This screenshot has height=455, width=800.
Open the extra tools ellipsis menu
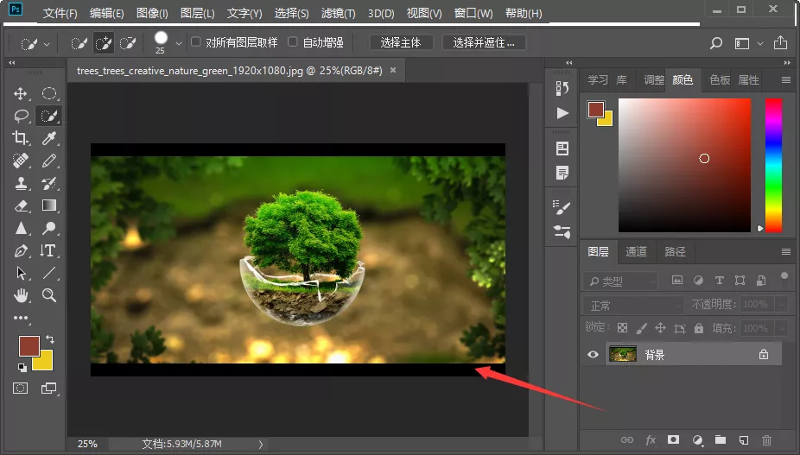tap(21, 318)
